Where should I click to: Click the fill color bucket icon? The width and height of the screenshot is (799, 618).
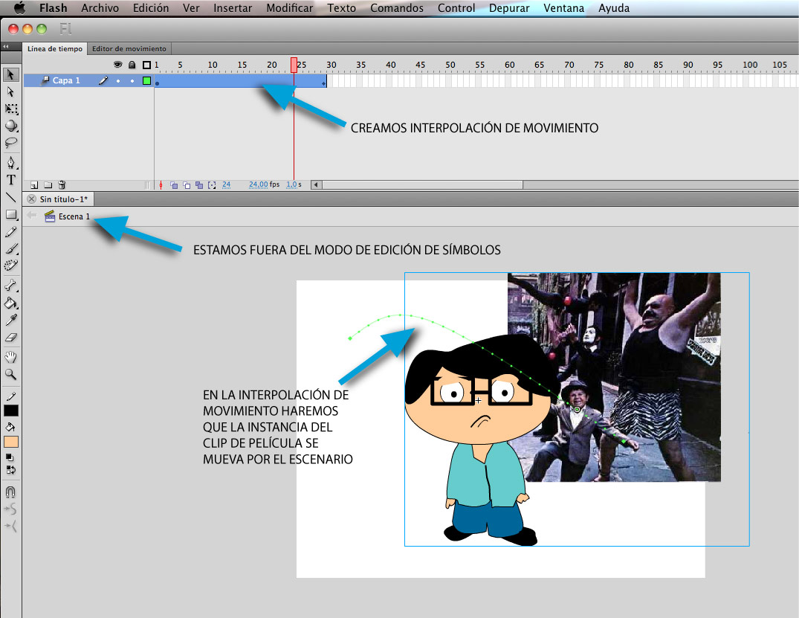(10, 428)
